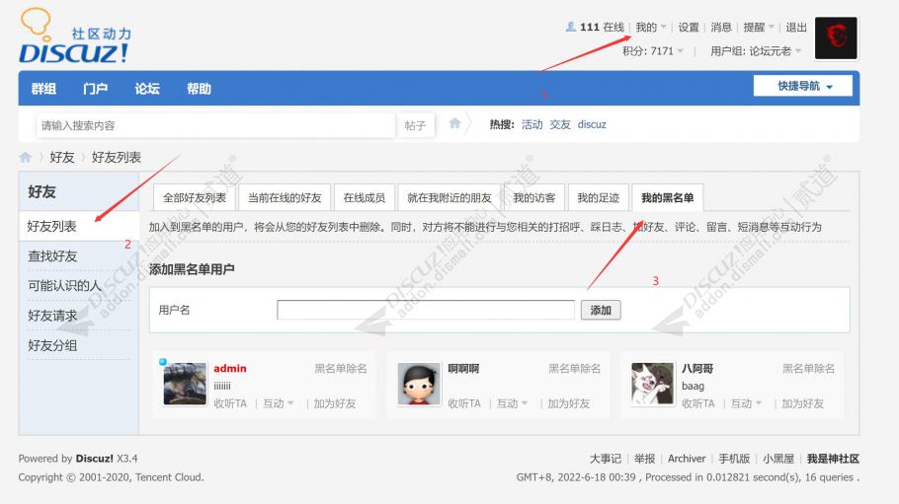Screen dimensions: 899x504
Task: Select the 我的黑名单 tab
Action: click(668, 197)
